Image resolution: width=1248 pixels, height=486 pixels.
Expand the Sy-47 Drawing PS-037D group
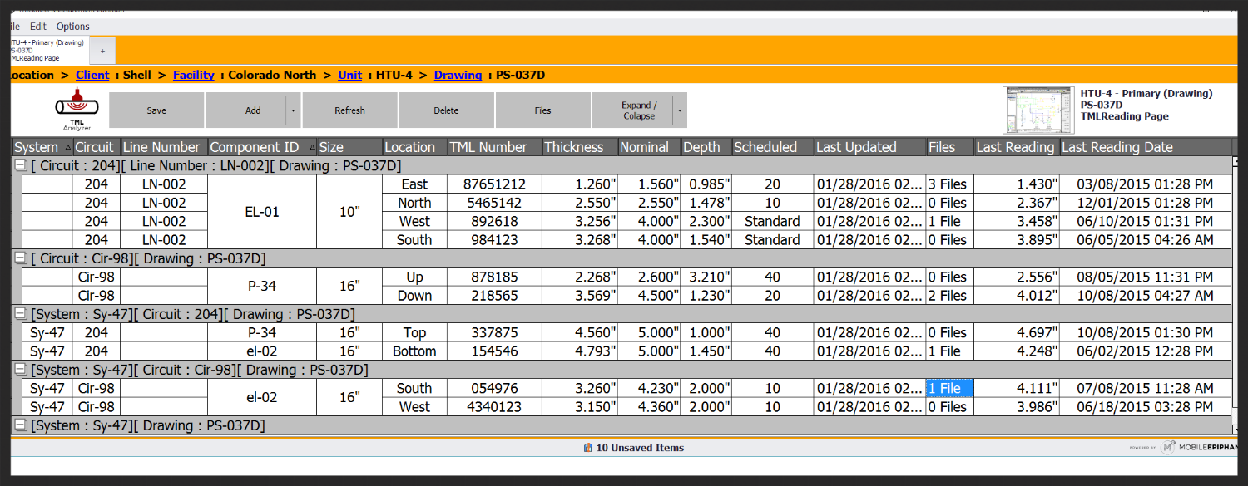coord(21,425)
